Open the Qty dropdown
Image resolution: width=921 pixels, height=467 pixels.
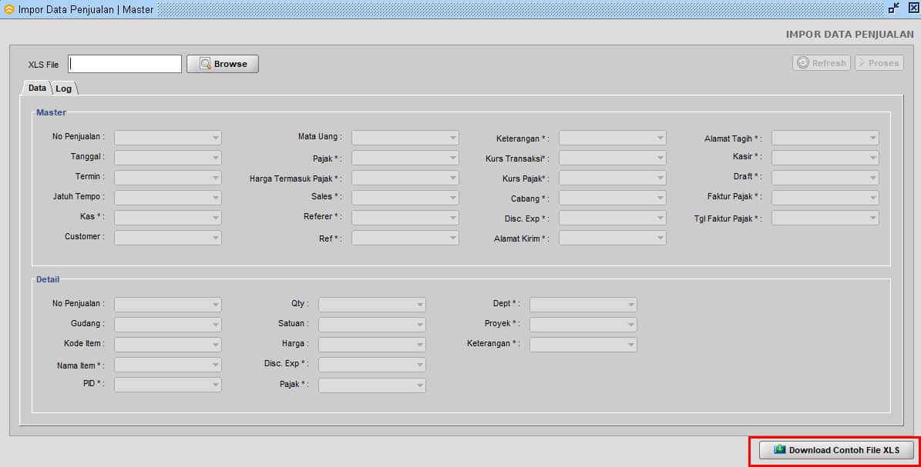(x=372, y=305)
